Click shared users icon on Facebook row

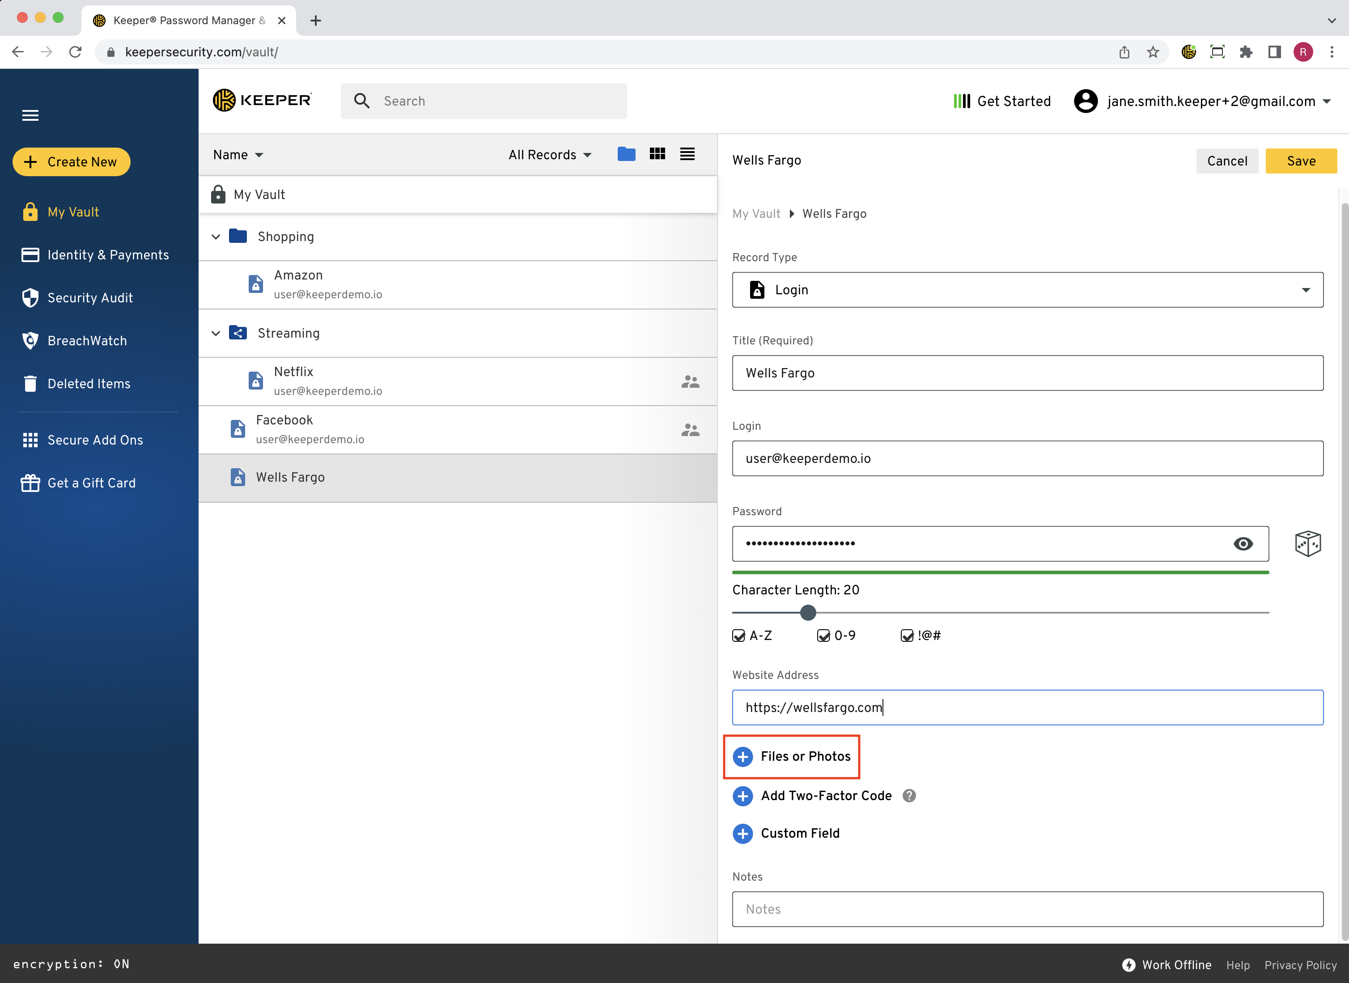tap(690, 430)
